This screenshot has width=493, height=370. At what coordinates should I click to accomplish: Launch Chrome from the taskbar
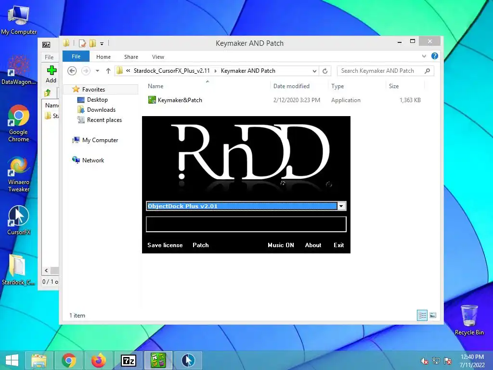(x=68, y=360)
